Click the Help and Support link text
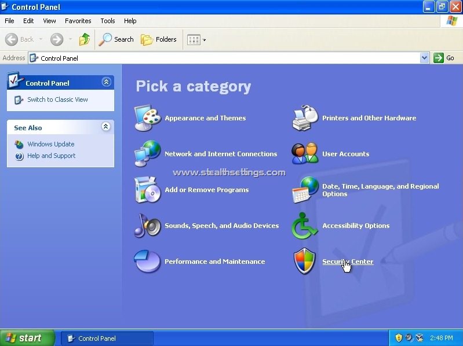This screenshot has height=346, width=463. tap(52, 156)
